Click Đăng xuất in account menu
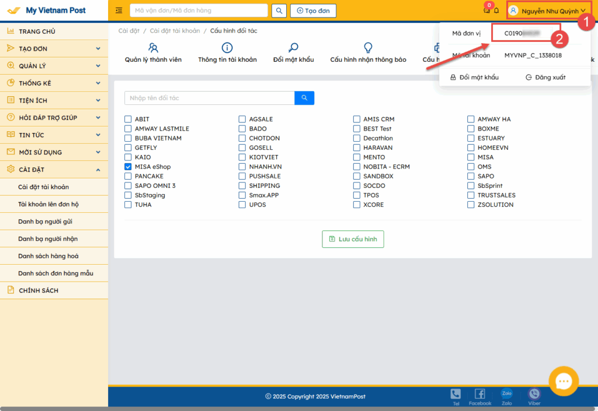 pyautogui.click(x=545, y=78)
